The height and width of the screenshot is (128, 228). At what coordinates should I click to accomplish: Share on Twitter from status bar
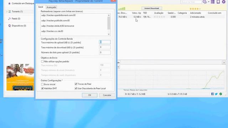[216, 94]
